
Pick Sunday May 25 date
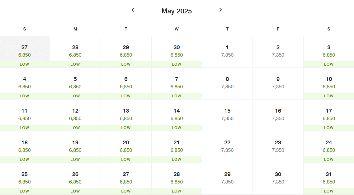(x=24, y=179)
